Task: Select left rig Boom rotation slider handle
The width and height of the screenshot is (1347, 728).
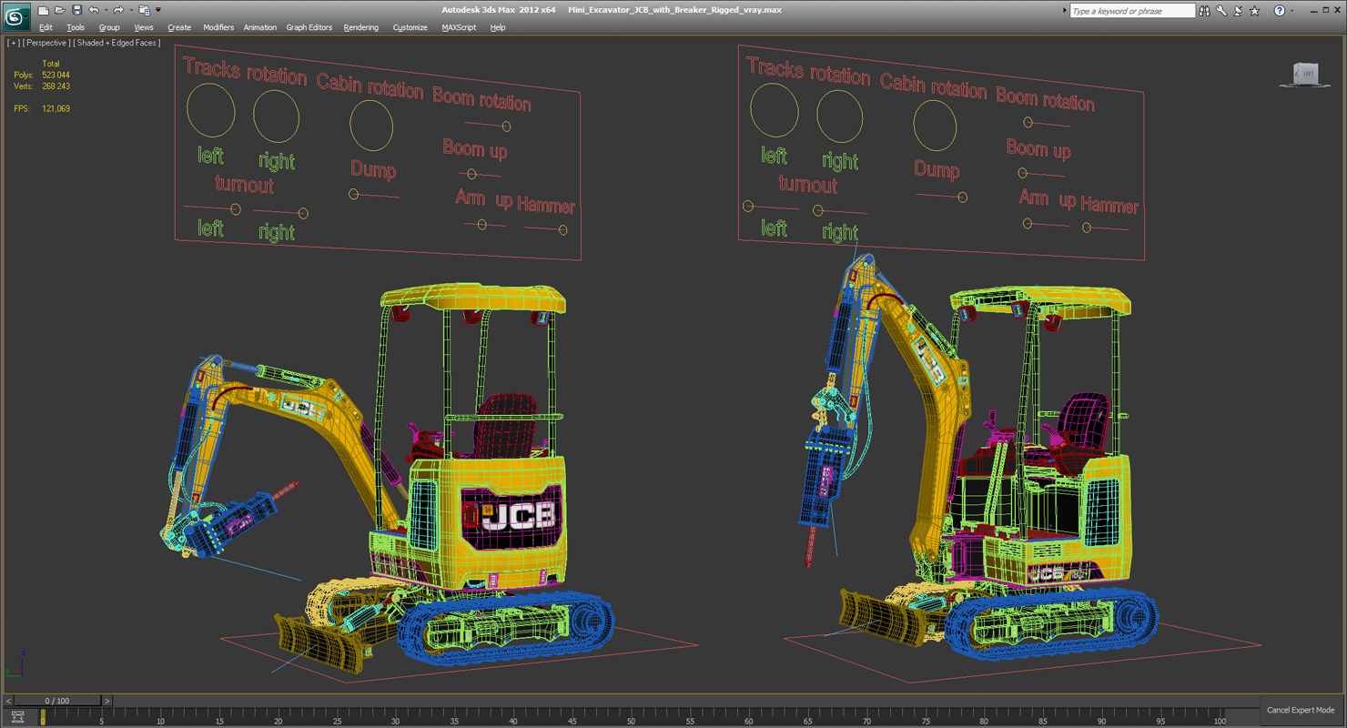Action: pos(506,126)
